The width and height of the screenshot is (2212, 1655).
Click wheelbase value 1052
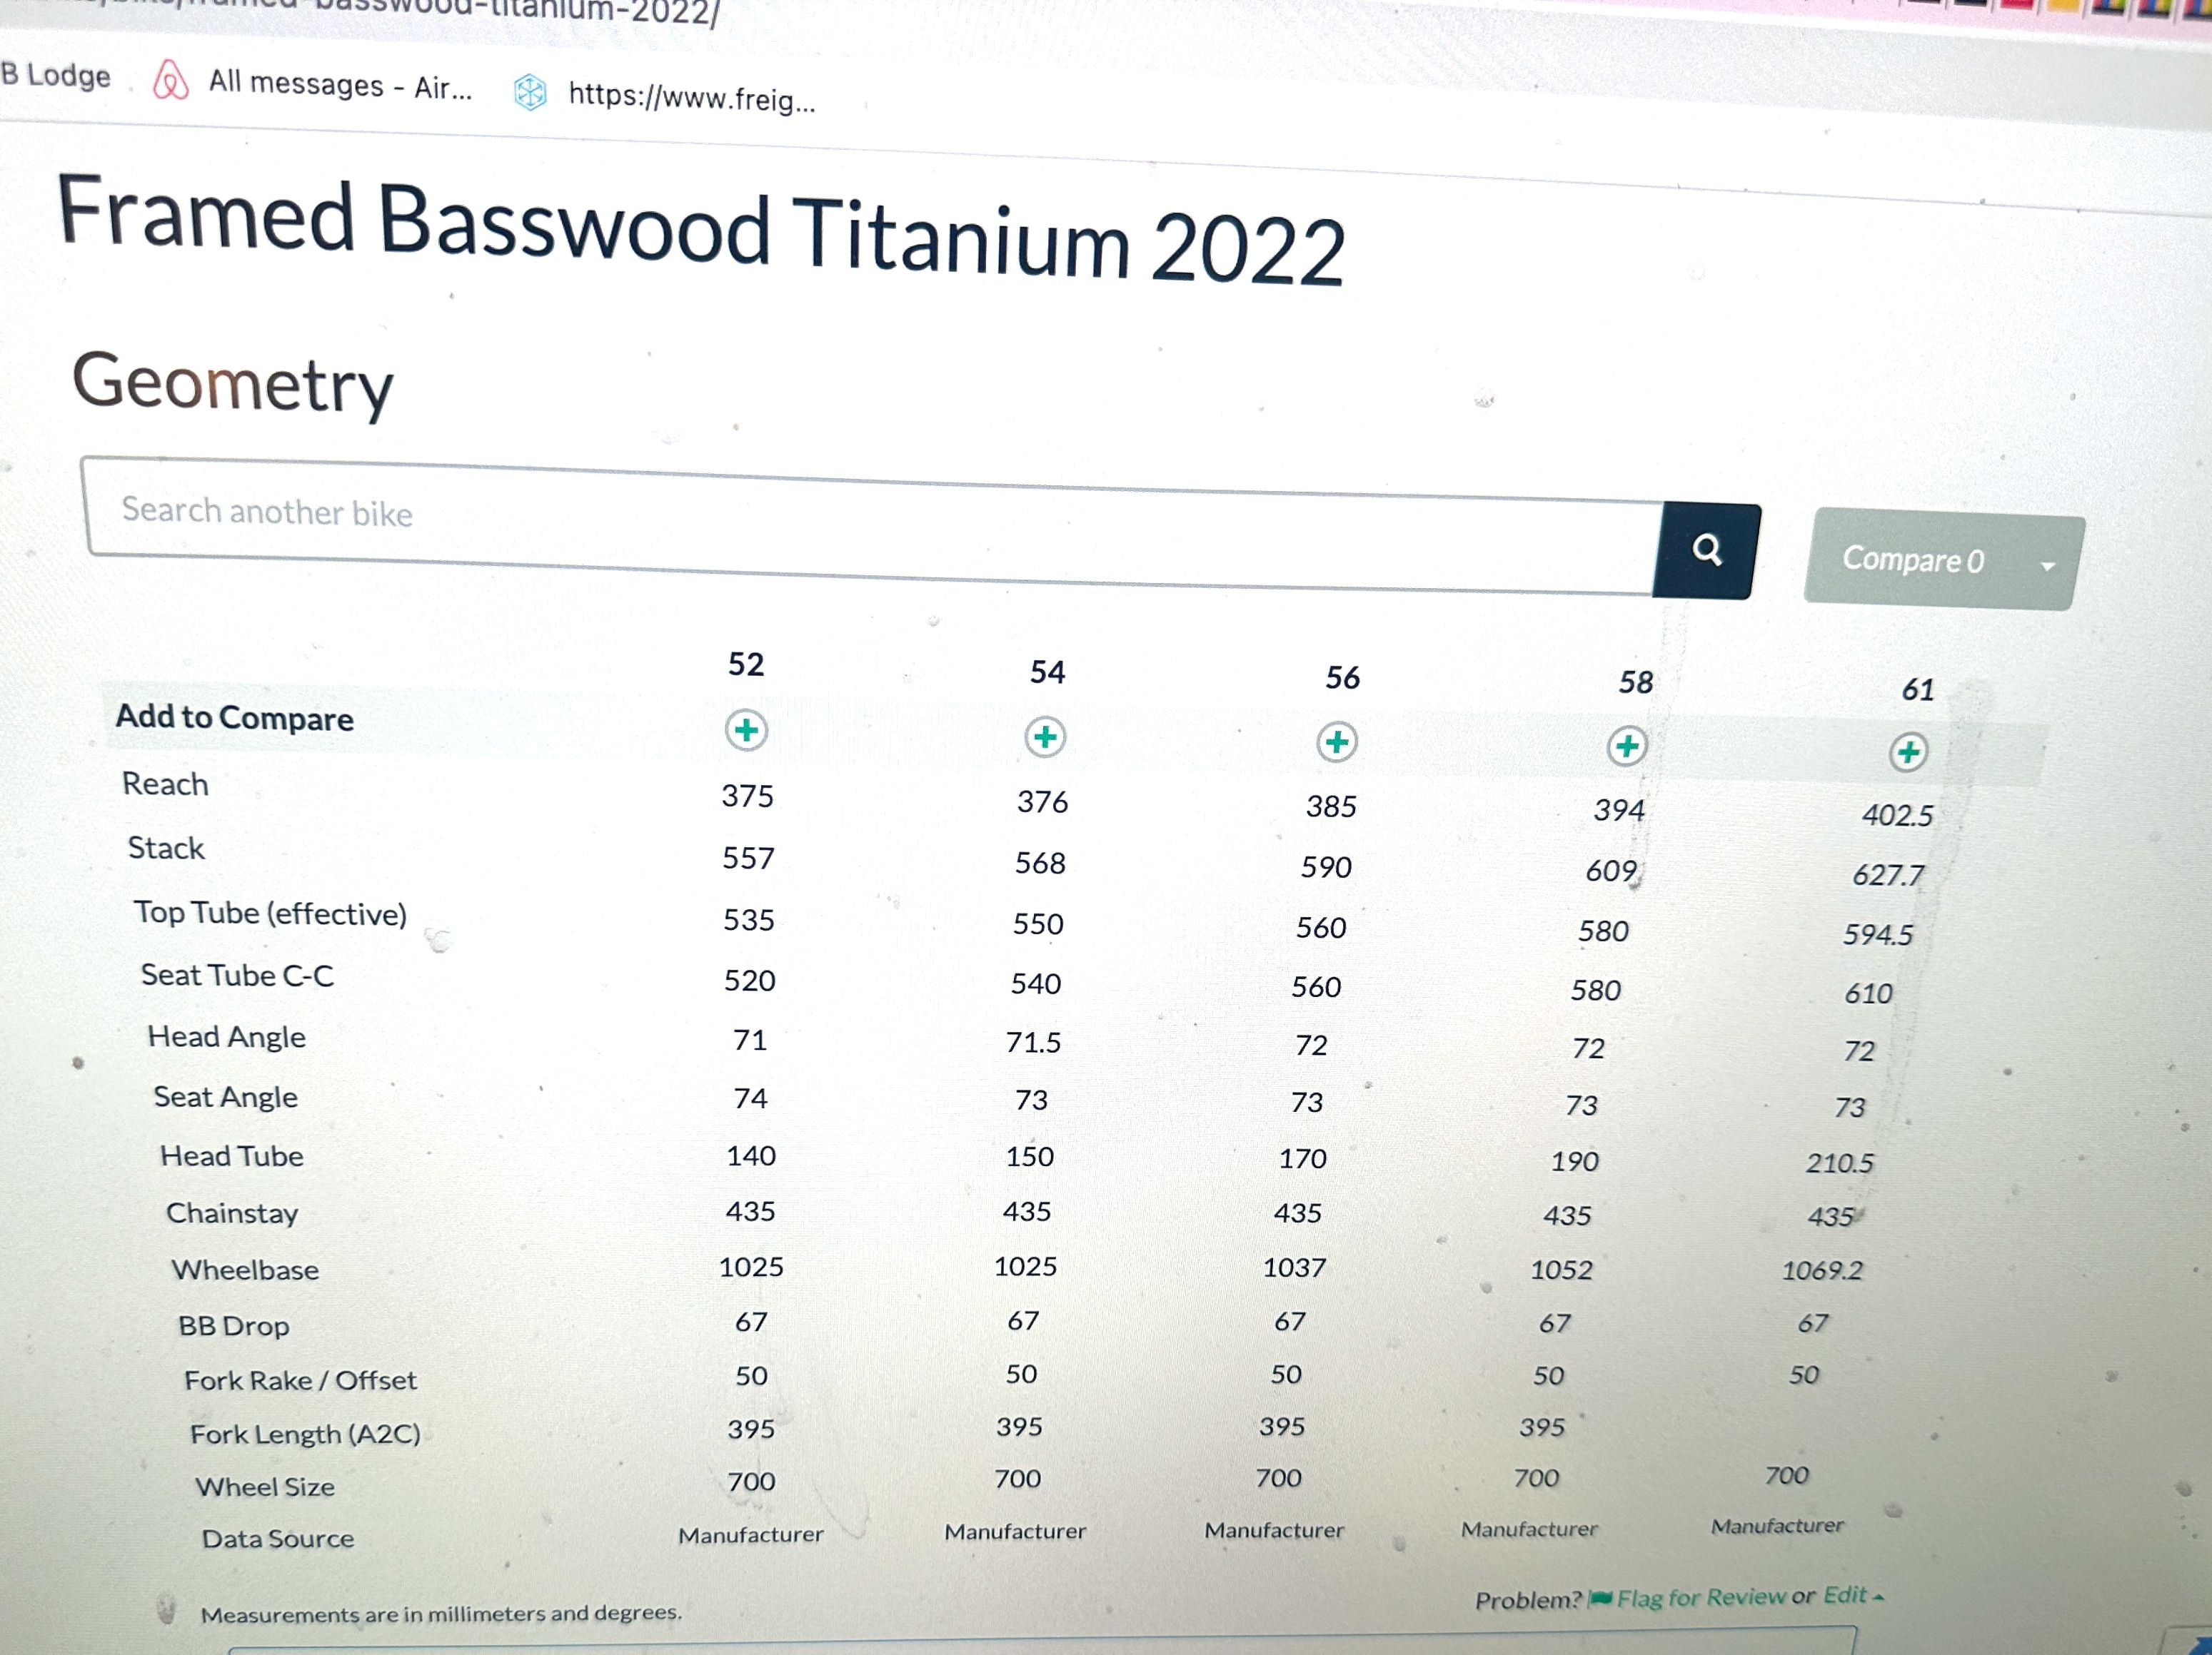click(1561, 1270)
